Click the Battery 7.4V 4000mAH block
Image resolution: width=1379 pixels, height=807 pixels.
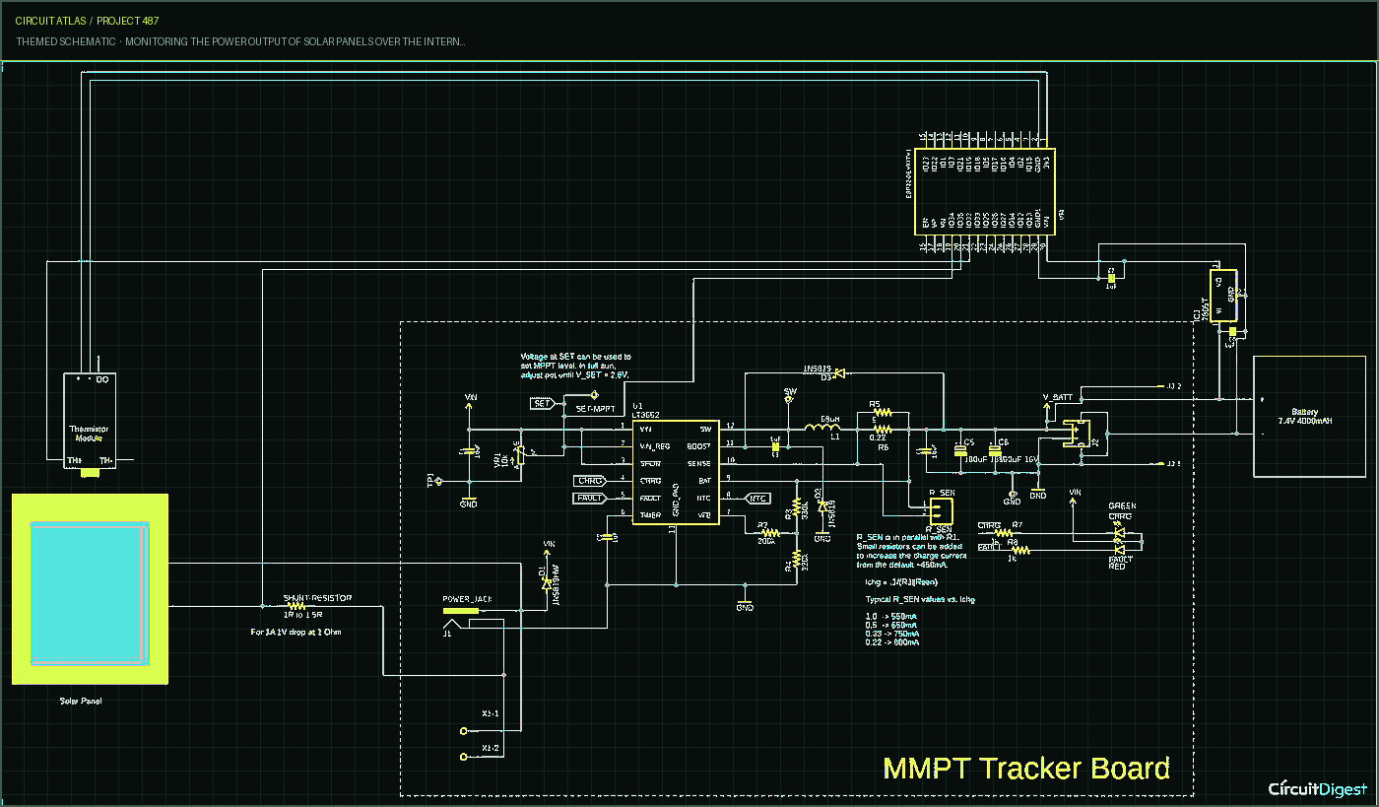(1309, 417)
